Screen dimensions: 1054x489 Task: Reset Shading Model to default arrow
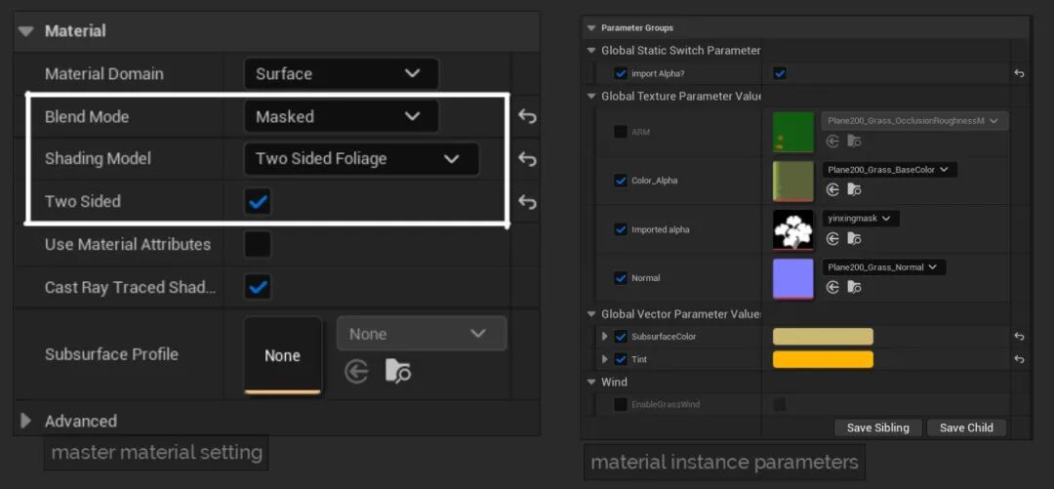(527, 159)
